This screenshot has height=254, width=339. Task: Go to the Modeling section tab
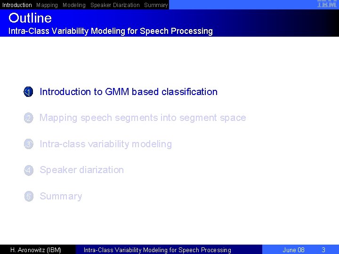pos(74,5)
